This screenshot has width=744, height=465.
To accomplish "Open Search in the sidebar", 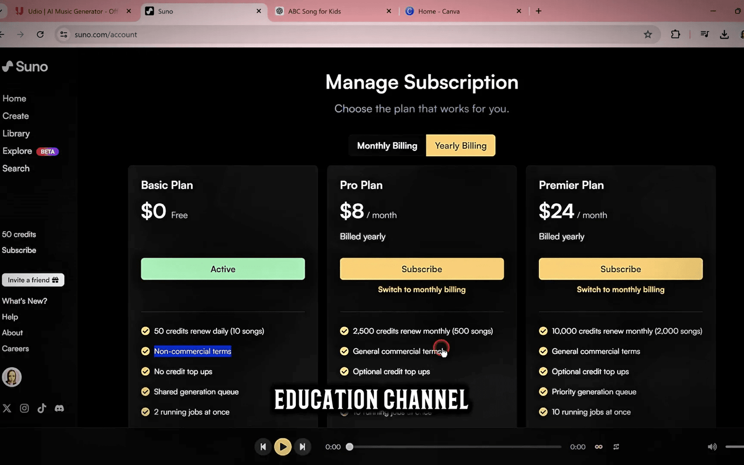I will click(x=16, y=168).
